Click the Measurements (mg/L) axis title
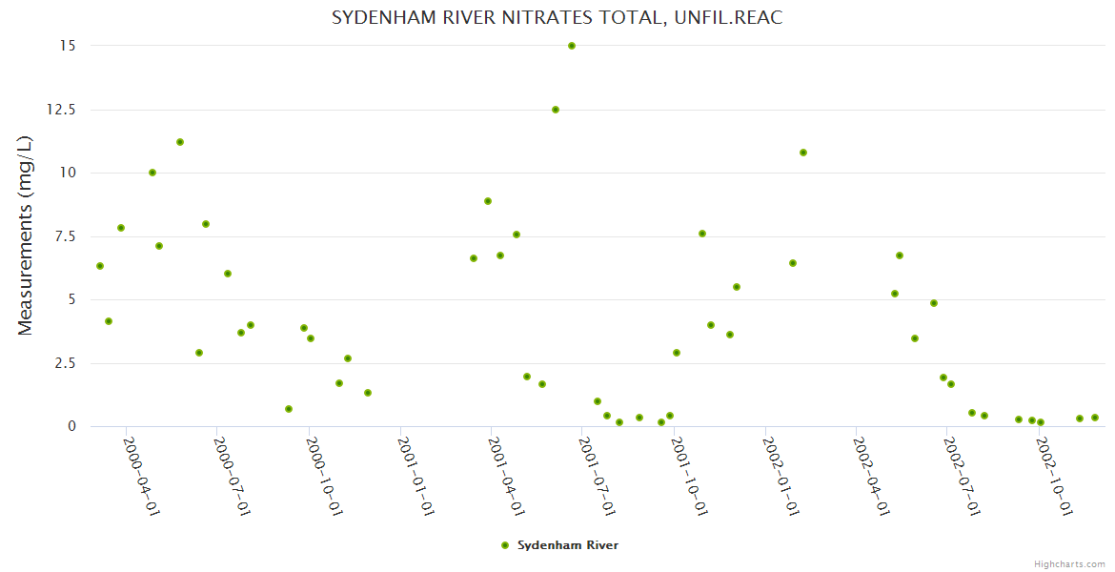 (x=26, y=235)
